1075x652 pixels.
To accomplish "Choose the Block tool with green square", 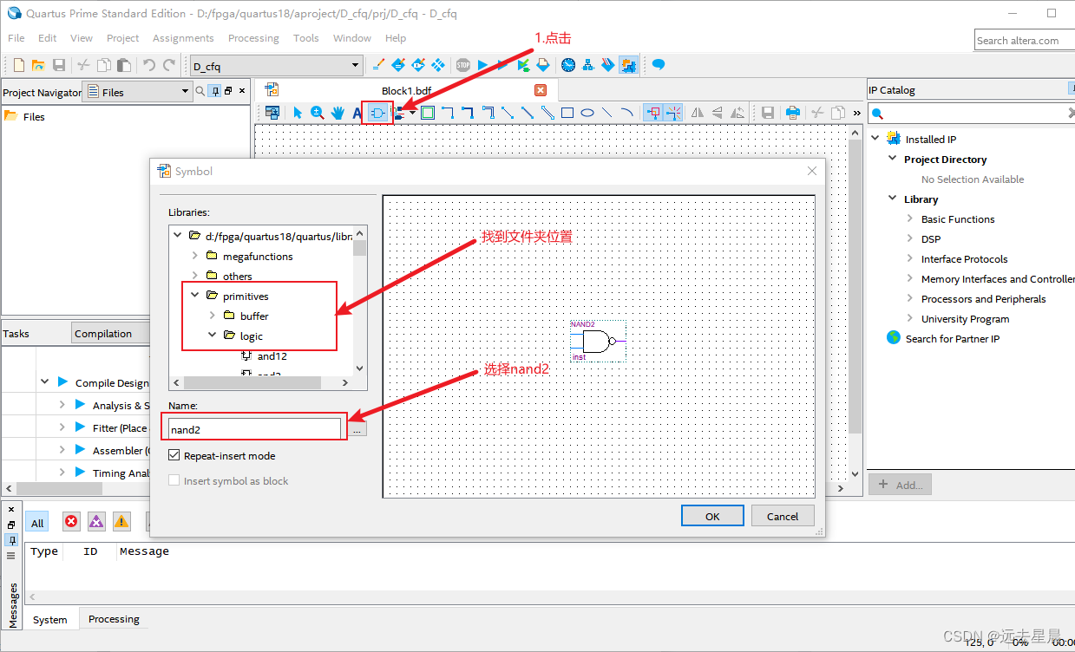I will click(428, 113).
